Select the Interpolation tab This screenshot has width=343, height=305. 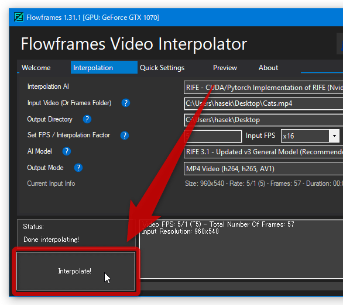click(104, 67)
